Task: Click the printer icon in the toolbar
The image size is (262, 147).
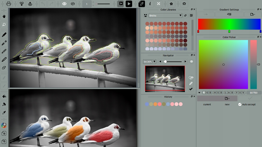Action: pos(9,4)
